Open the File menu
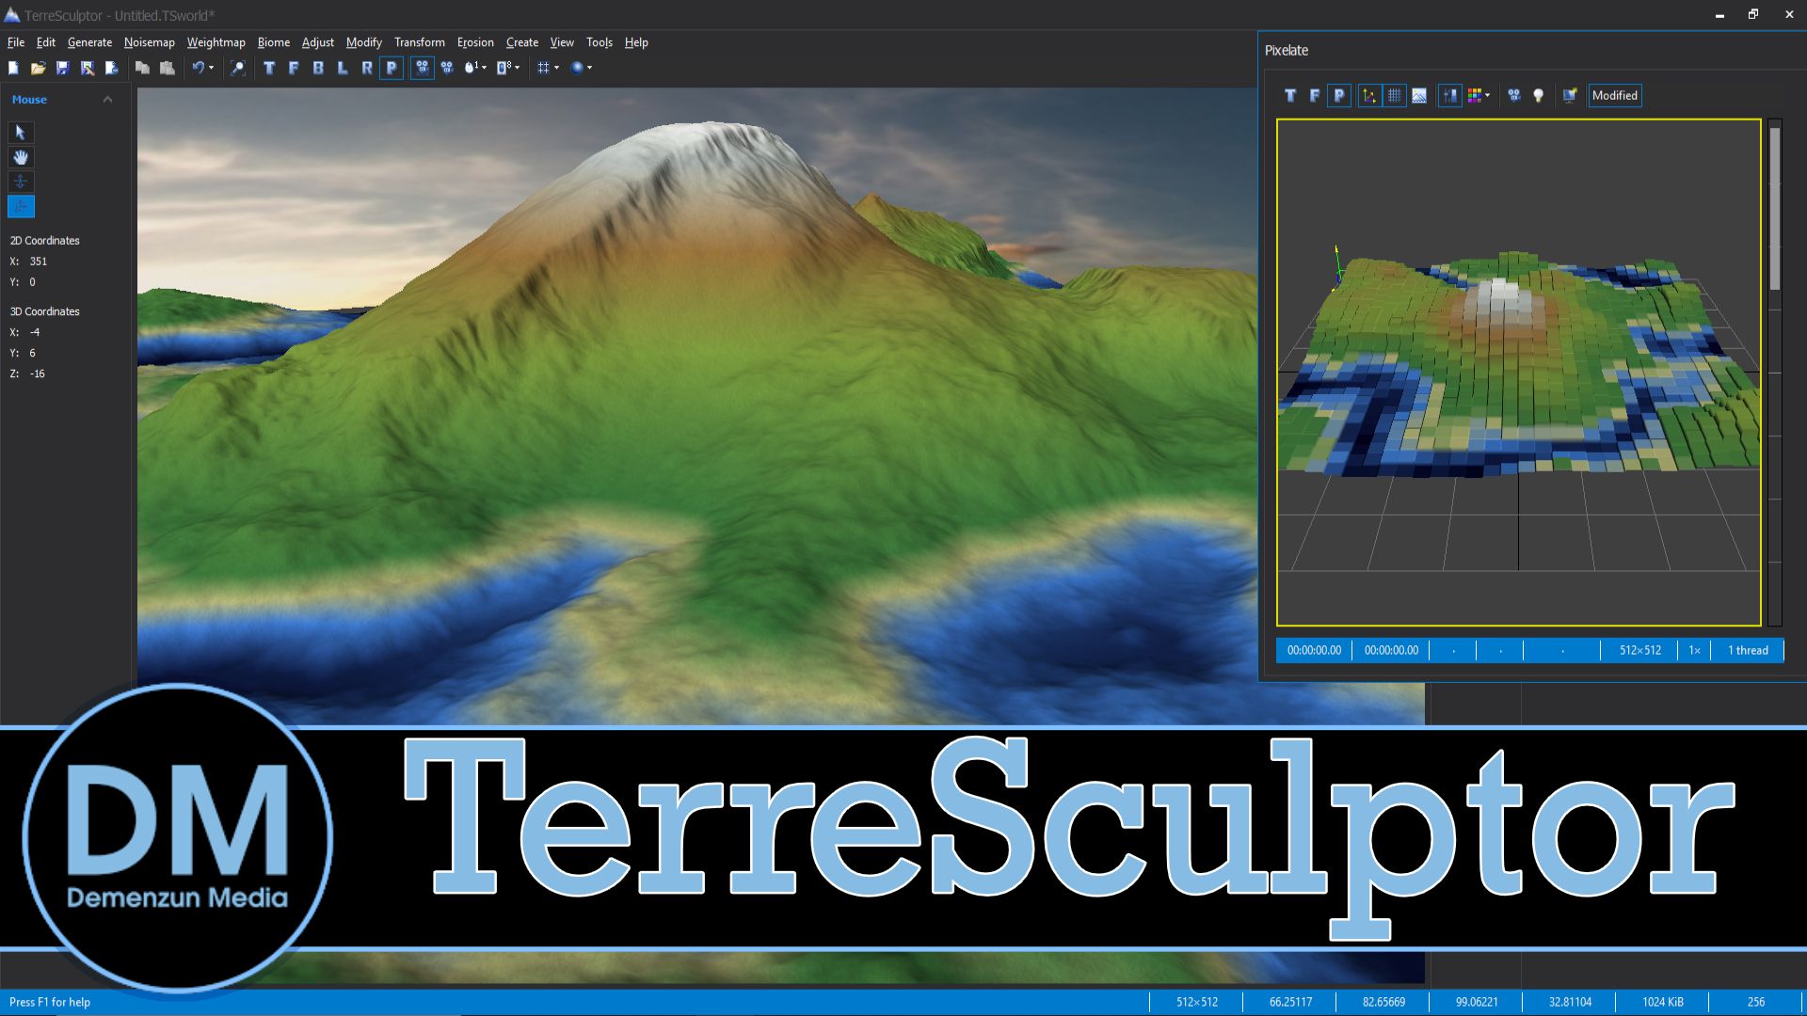This screenshot has width=1807, height=1016. click(16, 42)
